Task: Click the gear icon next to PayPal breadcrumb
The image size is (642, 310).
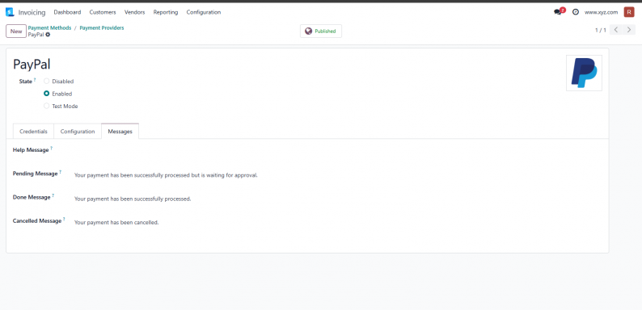Action: [x=48, y=35]
